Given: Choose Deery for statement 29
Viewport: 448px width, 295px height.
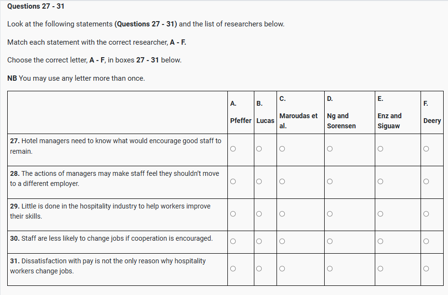Looking at the screenshot, I should point(426,214).
